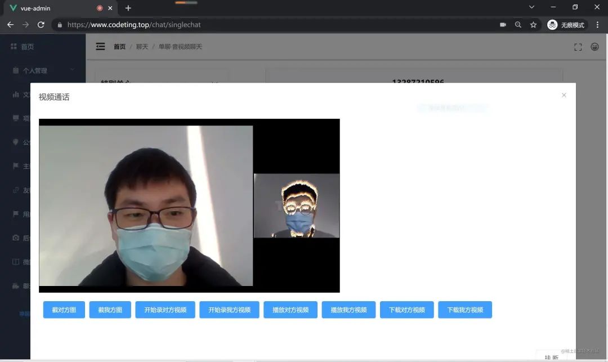
Task: Open 首页 in the sidebar
Action: click(x=43, y=47)
